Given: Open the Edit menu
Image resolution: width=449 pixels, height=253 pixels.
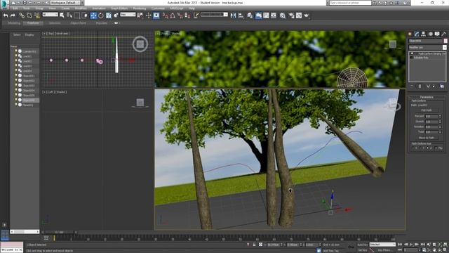Looking at the screenshot, I should tap(15, 8).
